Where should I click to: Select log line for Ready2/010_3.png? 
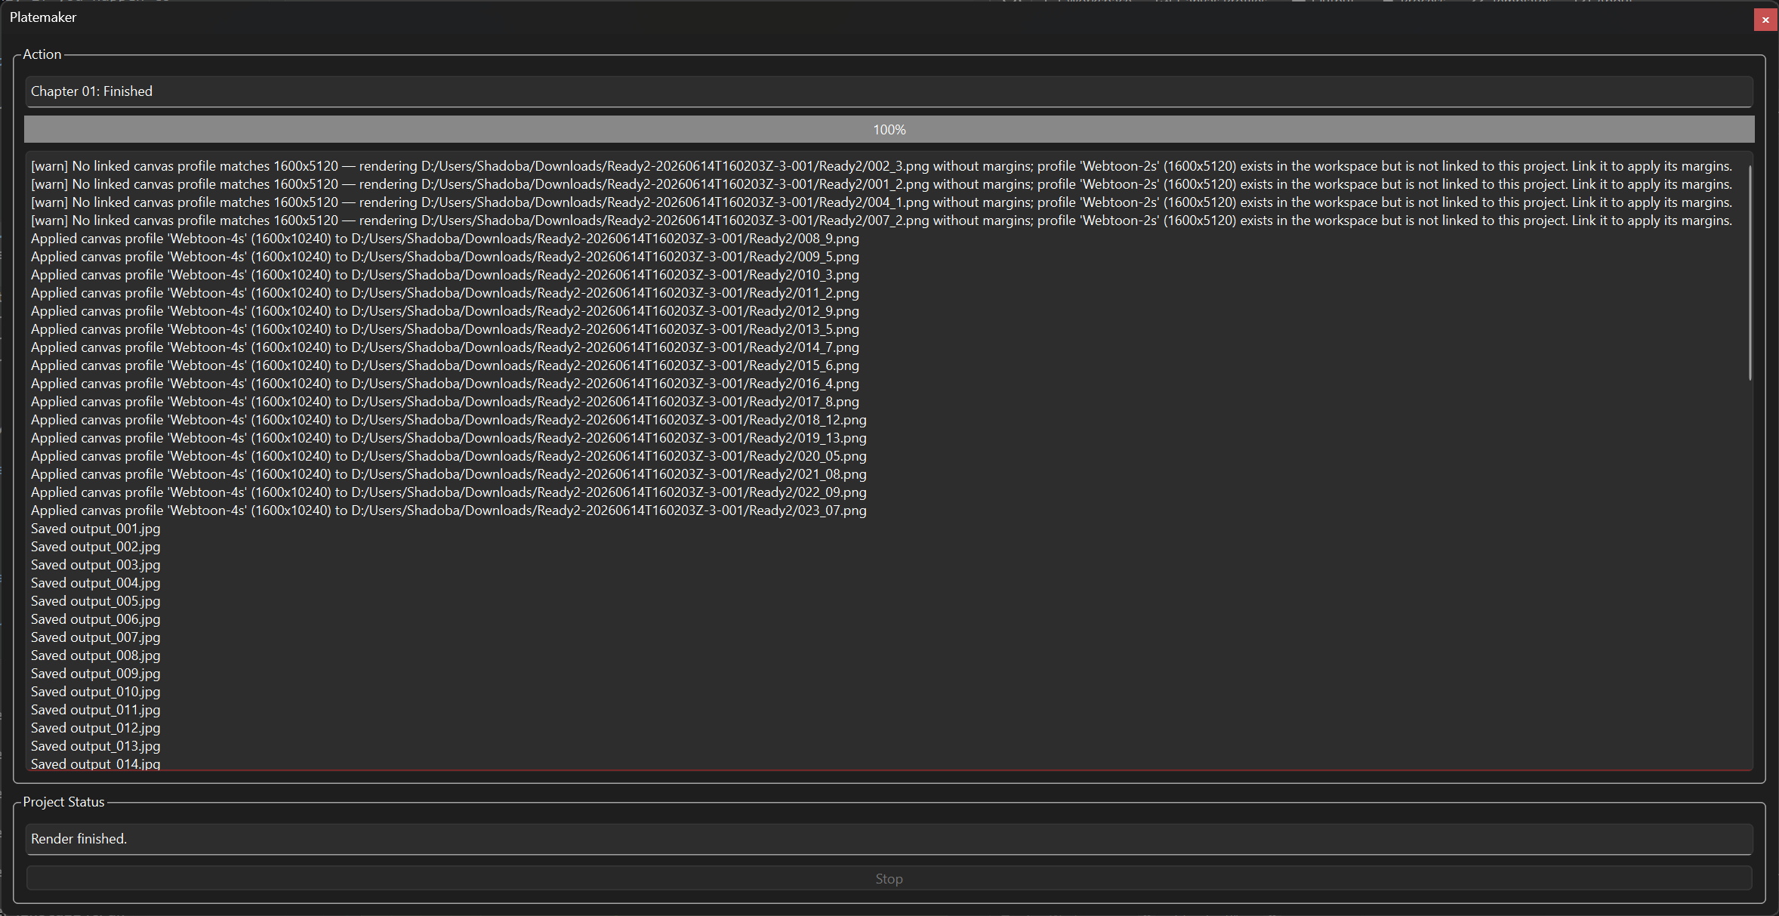(445, 275)
